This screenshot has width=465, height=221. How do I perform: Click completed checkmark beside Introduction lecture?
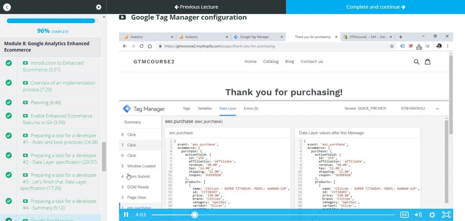9,63
